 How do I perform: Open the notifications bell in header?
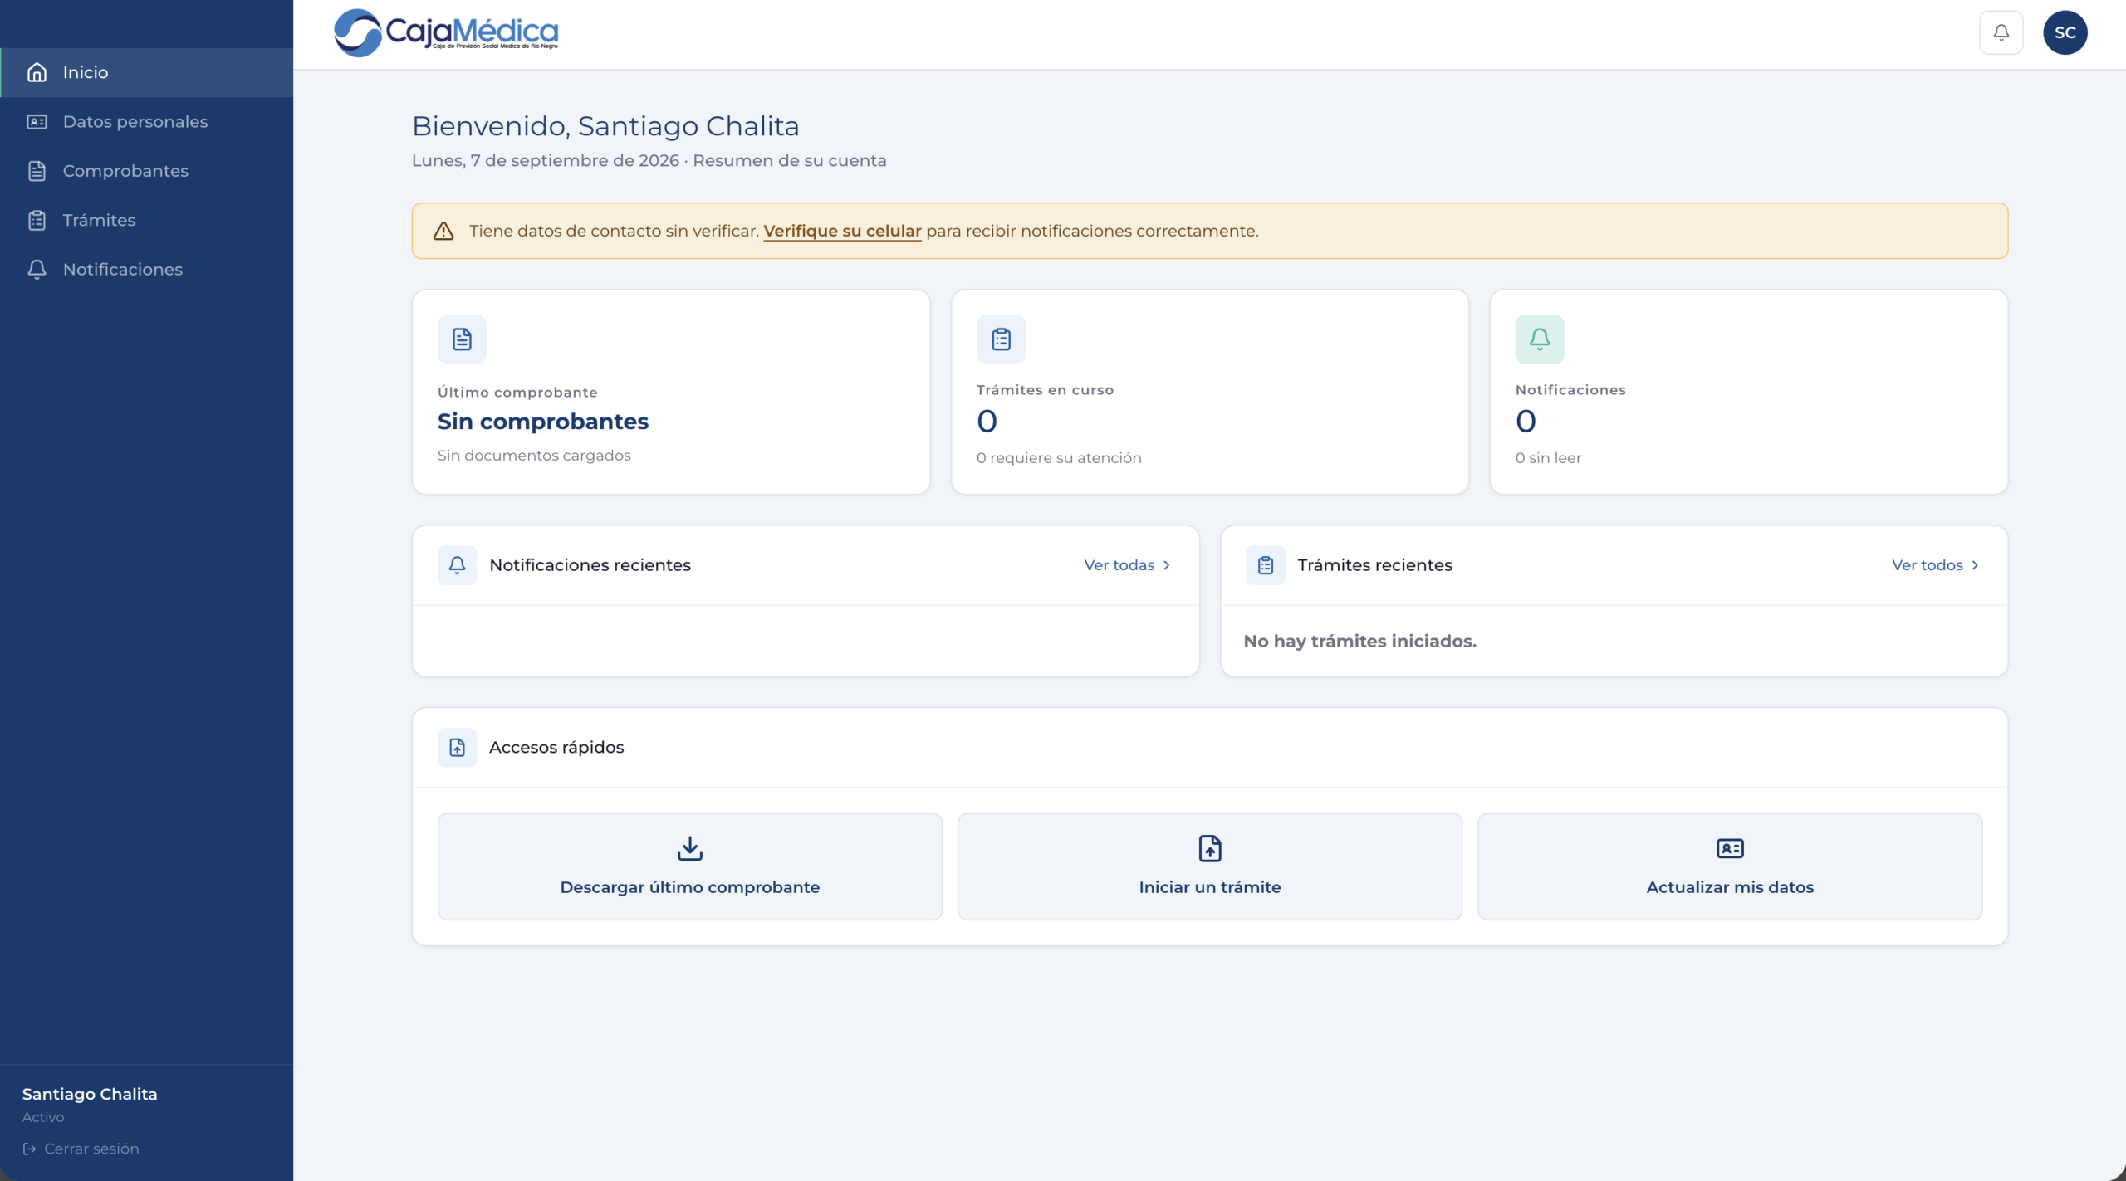[x=2001, y=32]
